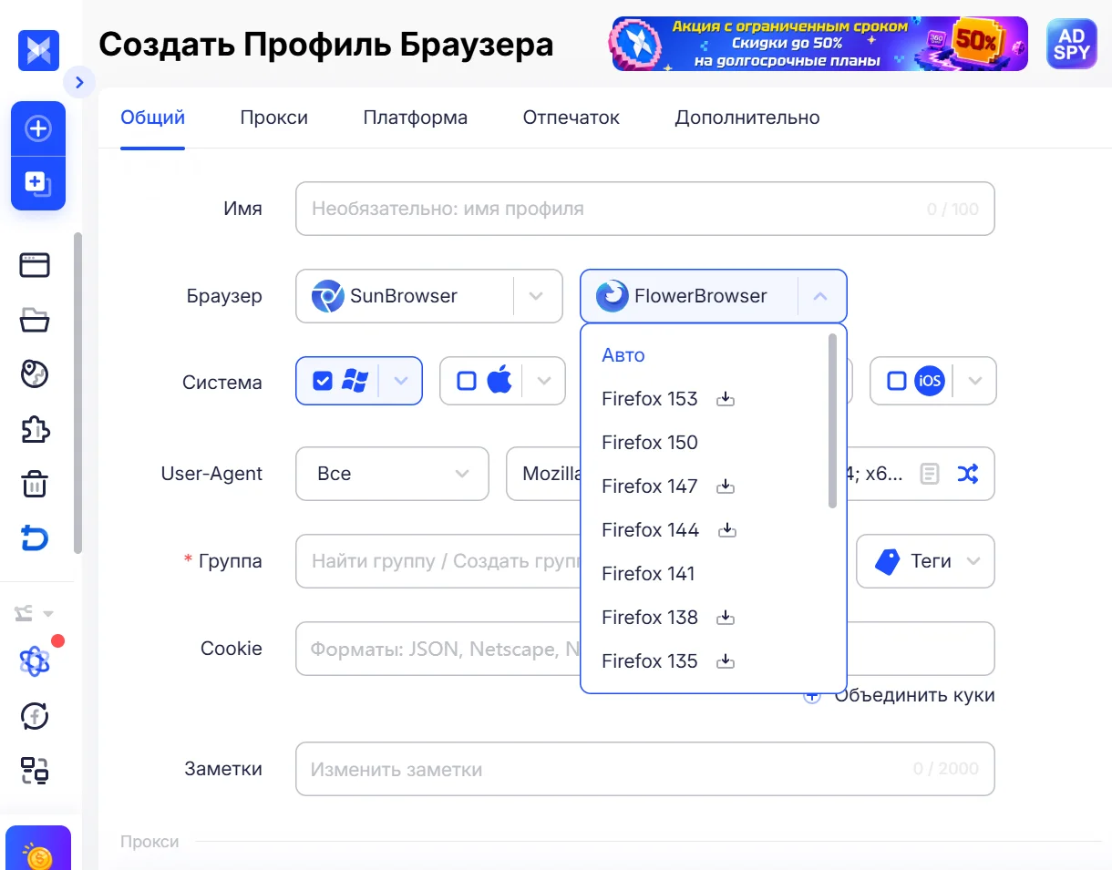This screenshot has width=1112, height=870.
Task: Open the AD SPY button
Action: [1071, 44]
